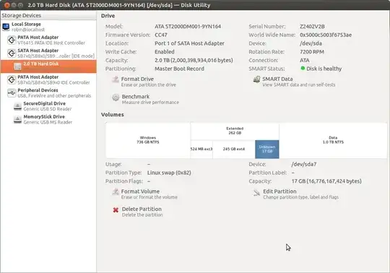Image resolution: width=390 pixels, height=273 pixels.
Task: Click the Master Boot Record partitioning value
Action: tap(179, 69)
